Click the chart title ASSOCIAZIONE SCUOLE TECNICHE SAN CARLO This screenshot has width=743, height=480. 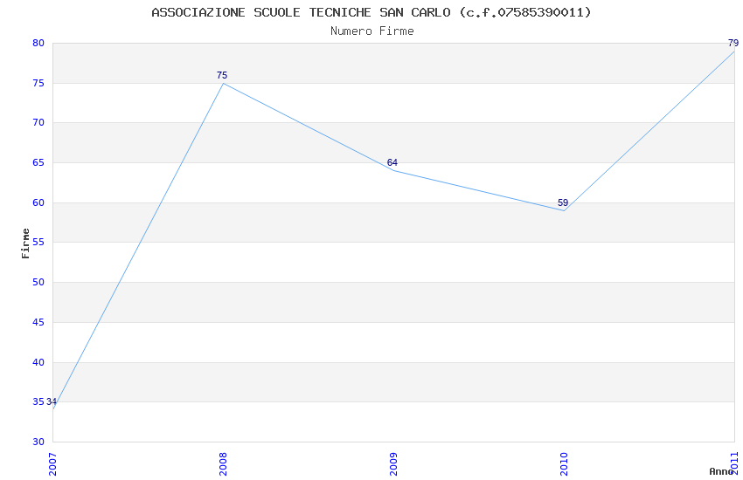pos(371,12)
